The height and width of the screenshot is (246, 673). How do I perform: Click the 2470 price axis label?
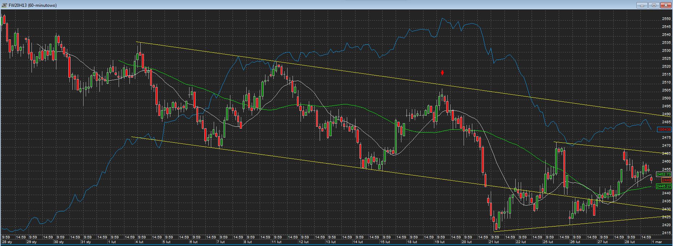pyautogui.click(x=666, y=146)
